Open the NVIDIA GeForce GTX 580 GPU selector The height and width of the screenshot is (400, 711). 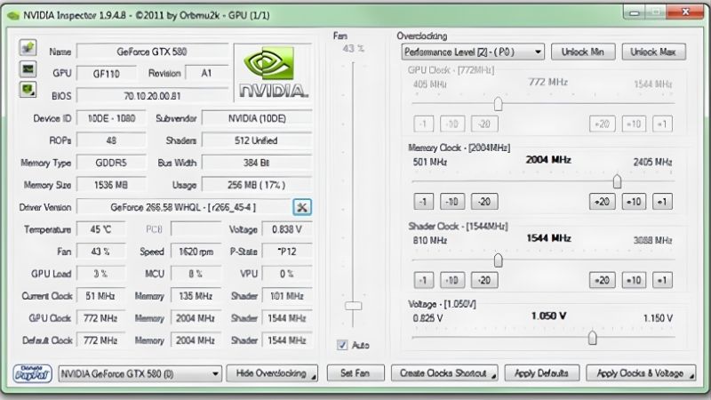click(x=140, y=374)
